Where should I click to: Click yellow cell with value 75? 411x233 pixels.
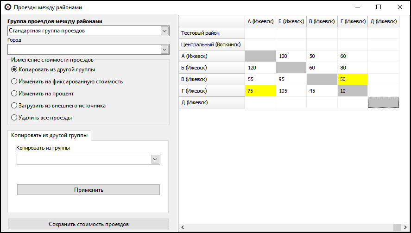[260, 91]
